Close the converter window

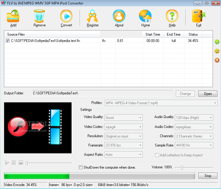216,3
